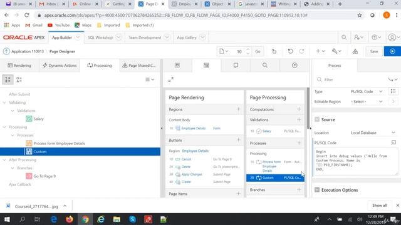Screen dimensions: 401x225
Task: Collapse the Execution Options section
Action: tap(317, 190)
